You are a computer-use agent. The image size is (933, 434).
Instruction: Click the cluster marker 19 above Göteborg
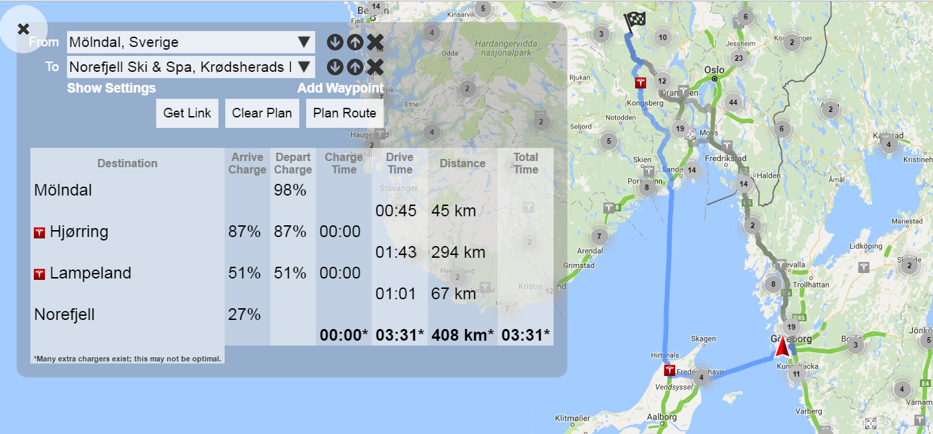point(791,327)
